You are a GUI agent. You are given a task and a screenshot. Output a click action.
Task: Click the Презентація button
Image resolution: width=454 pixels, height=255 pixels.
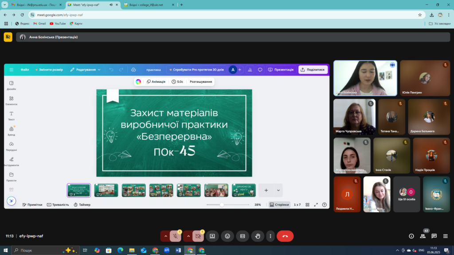281,70
